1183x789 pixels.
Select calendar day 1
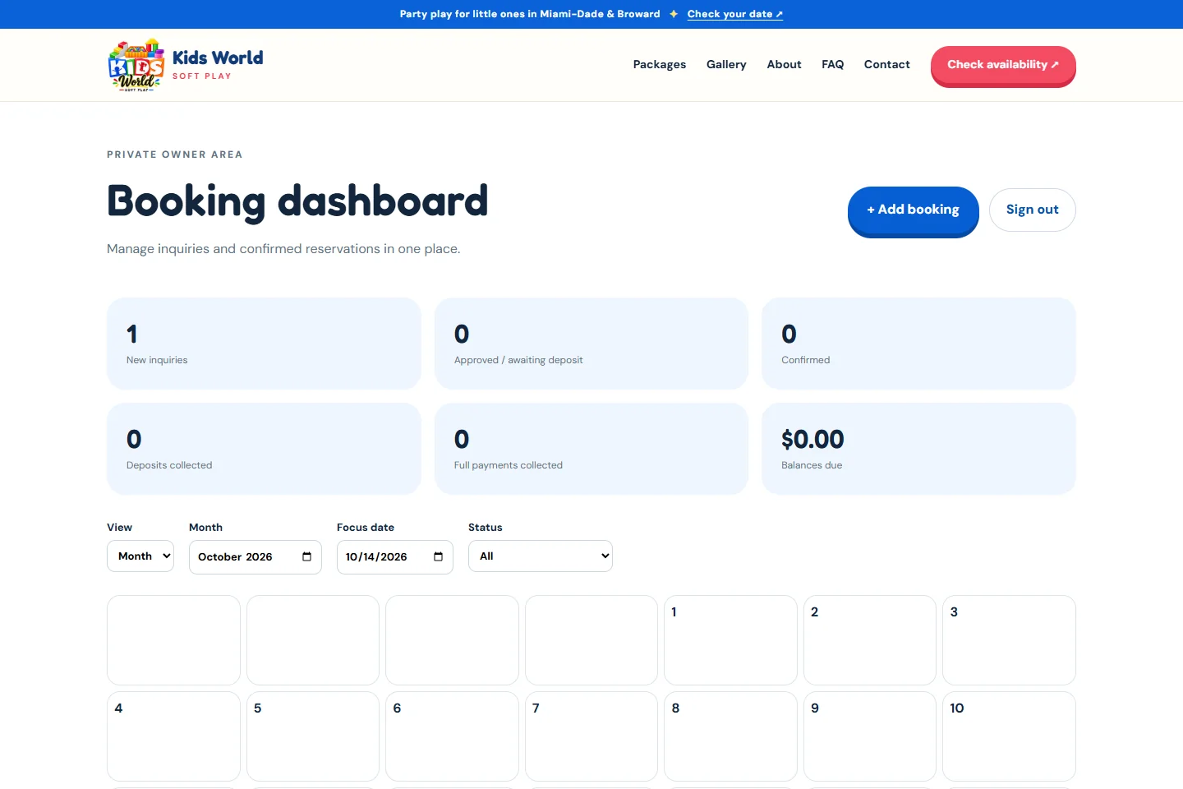(x=730, y=640)
